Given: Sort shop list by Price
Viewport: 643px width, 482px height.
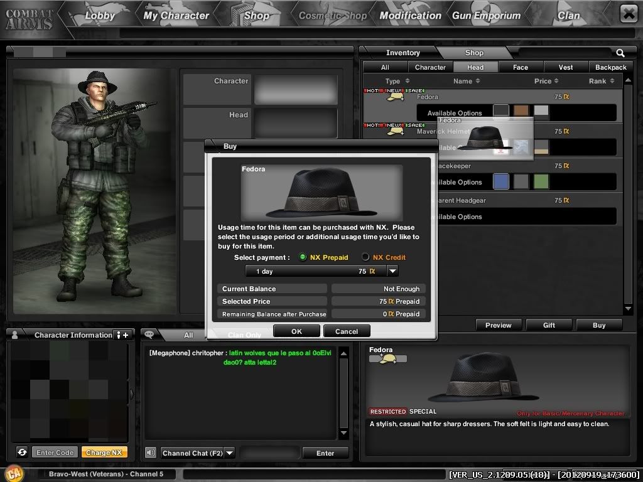Looking at the screenshot, I should click(546, 81).
